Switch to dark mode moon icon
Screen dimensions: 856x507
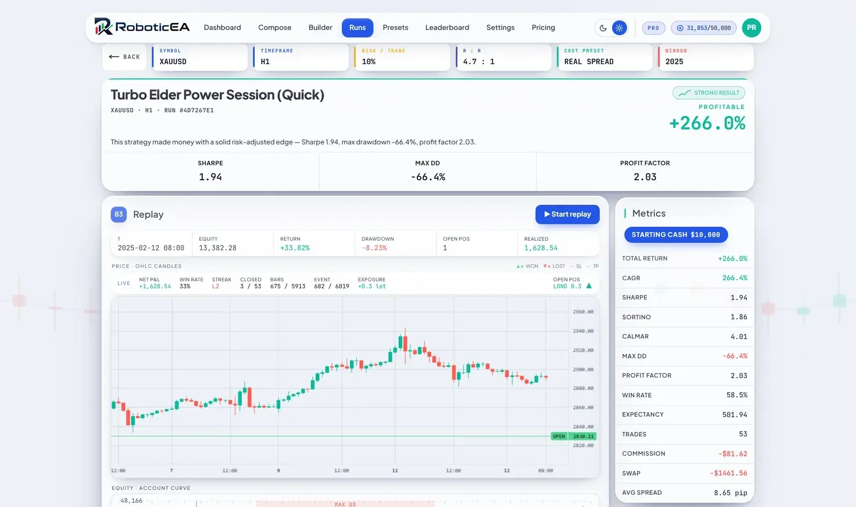603,28
